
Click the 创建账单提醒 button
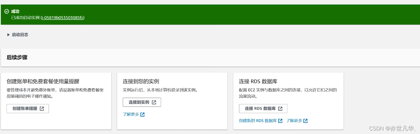pyautogui.click(x=28, y=109)
